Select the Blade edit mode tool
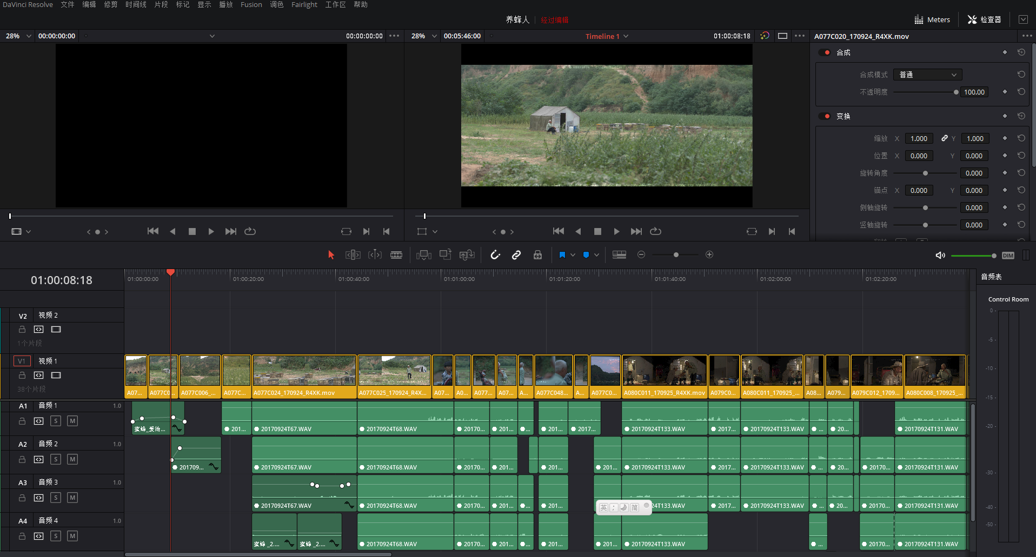The image size is (1036, 557). click(396, 255)
